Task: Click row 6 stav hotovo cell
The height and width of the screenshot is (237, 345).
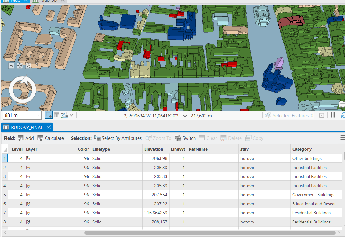Action: pos(265,204)
